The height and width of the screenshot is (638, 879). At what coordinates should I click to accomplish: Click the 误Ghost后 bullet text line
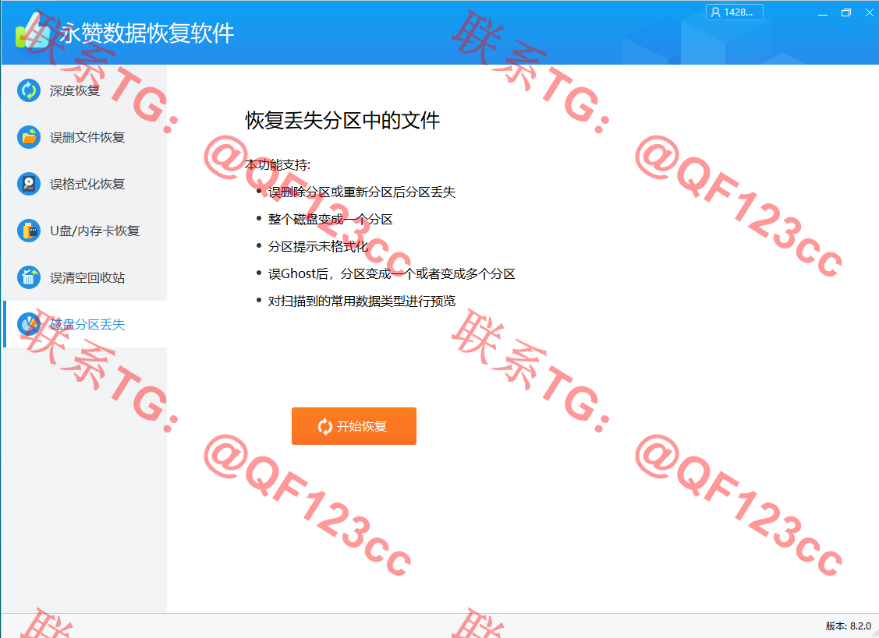[x=392, y=274]
